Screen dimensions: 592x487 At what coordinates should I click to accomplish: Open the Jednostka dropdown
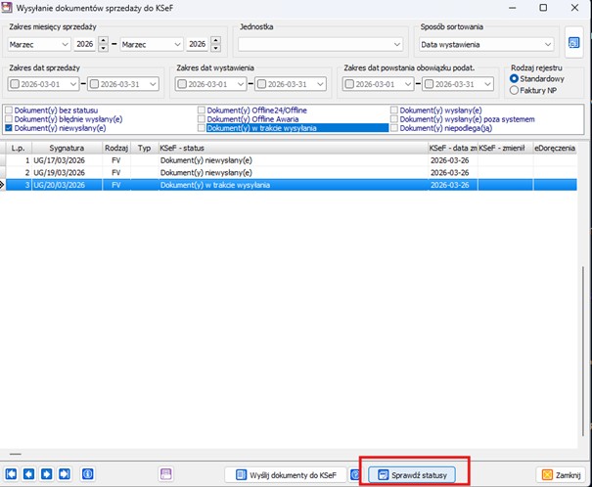396,44
